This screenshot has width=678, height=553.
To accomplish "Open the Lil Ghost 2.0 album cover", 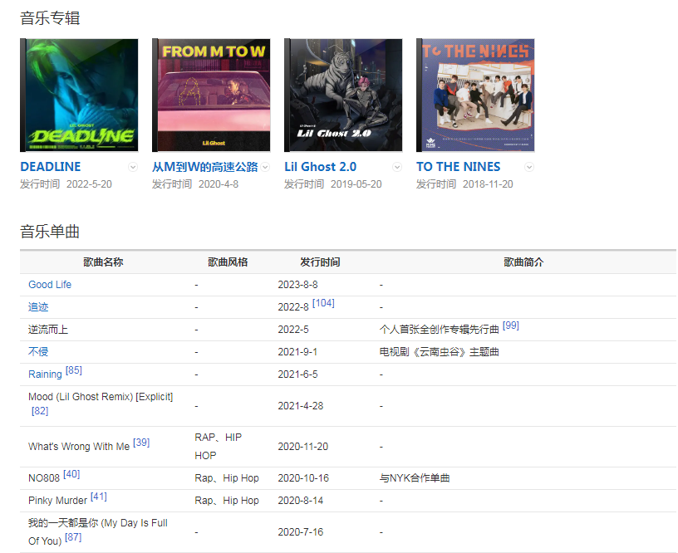I will pos(343,95).
